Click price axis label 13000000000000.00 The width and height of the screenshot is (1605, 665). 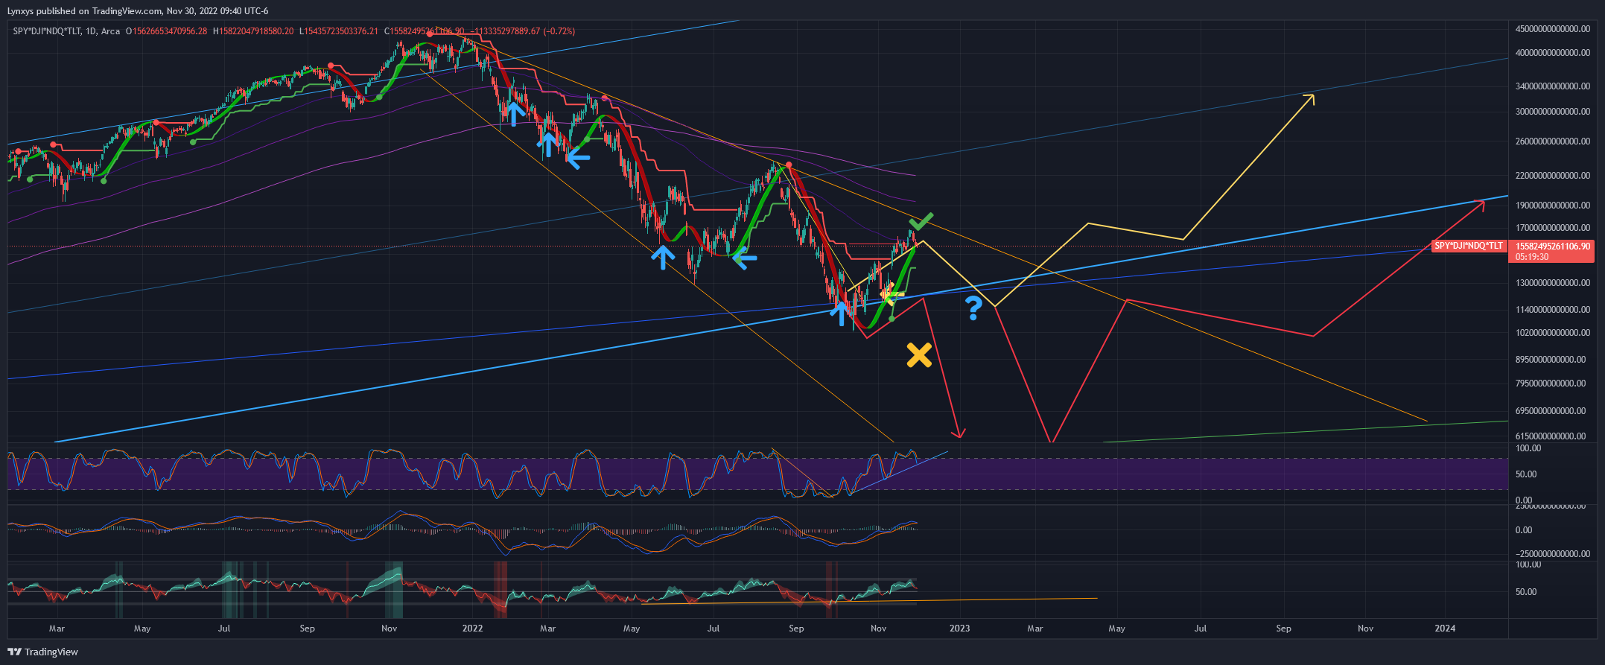click(x=1553, y=283)
